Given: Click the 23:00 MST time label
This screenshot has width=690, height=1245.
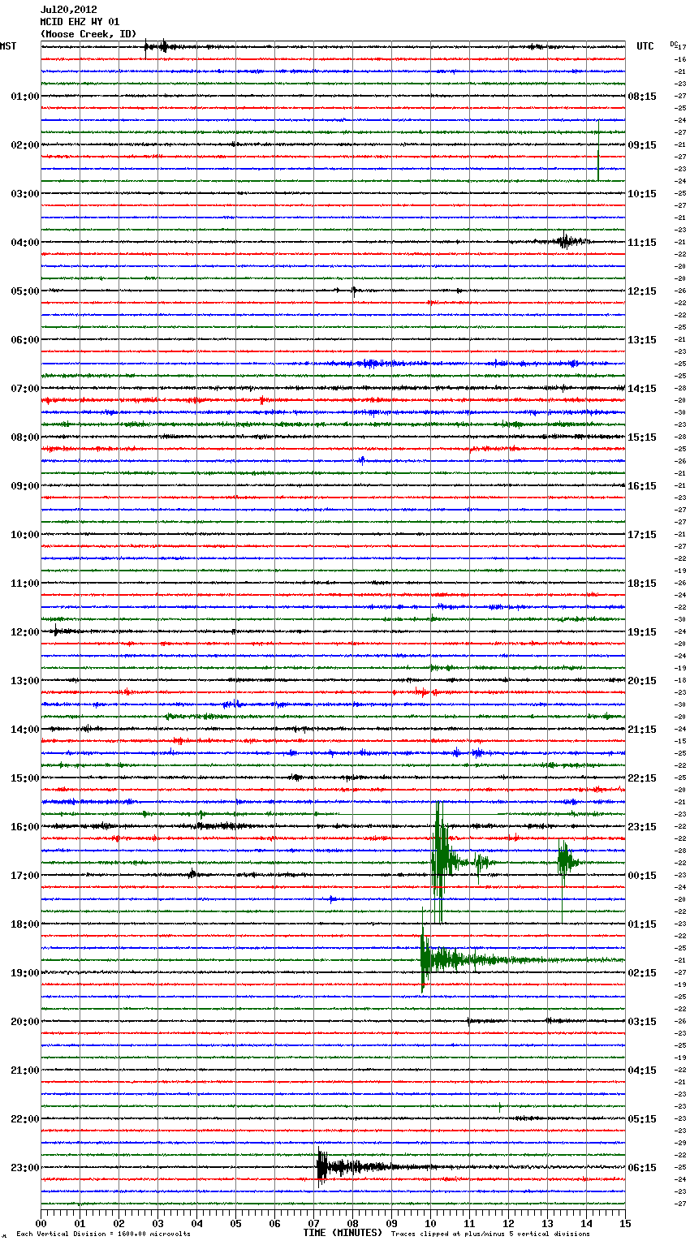Looking at the screenshot, I should click(x=24, y=1168).
